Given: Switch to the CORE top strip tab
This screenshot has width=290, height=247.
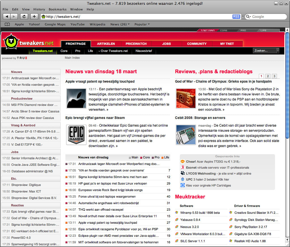Looking at the screenshot, I should (224, 30).
